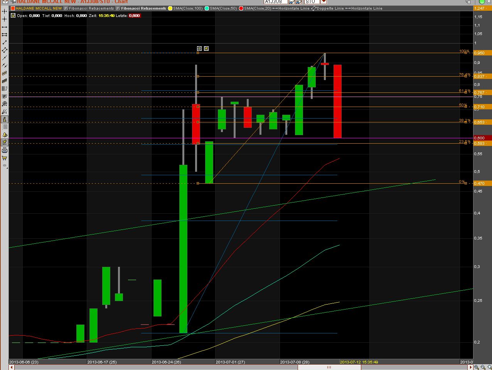Click the small settings icon at first Fibonacci anchor

pyautogui.click(x=199, y=49)
